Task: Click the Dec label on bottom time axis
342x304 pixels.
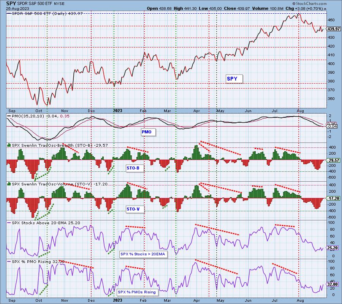Action: pos(91,300)
